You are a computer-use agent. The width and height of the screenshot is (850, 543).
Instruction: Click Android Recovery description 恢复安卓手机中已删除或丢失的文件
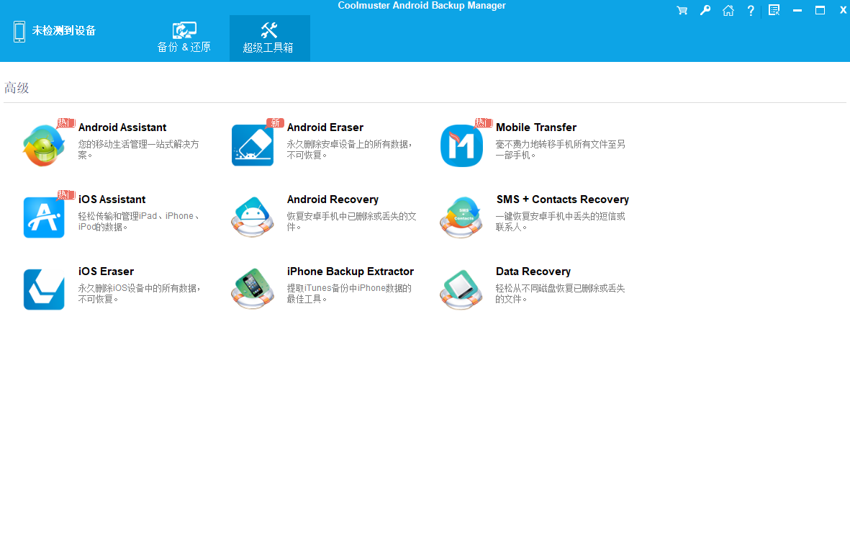point(352,221)
